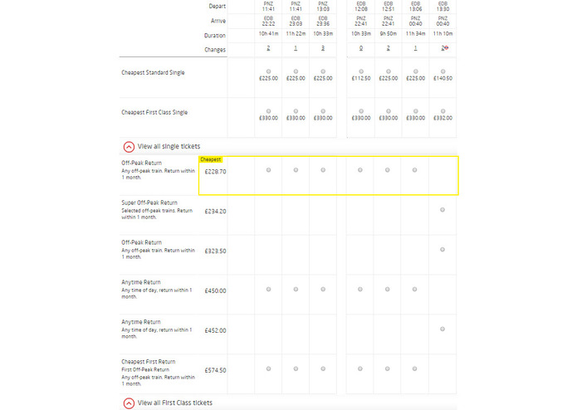Select £225.00 Standard Single for 11:41 arriving 22:22

(269, 71)
